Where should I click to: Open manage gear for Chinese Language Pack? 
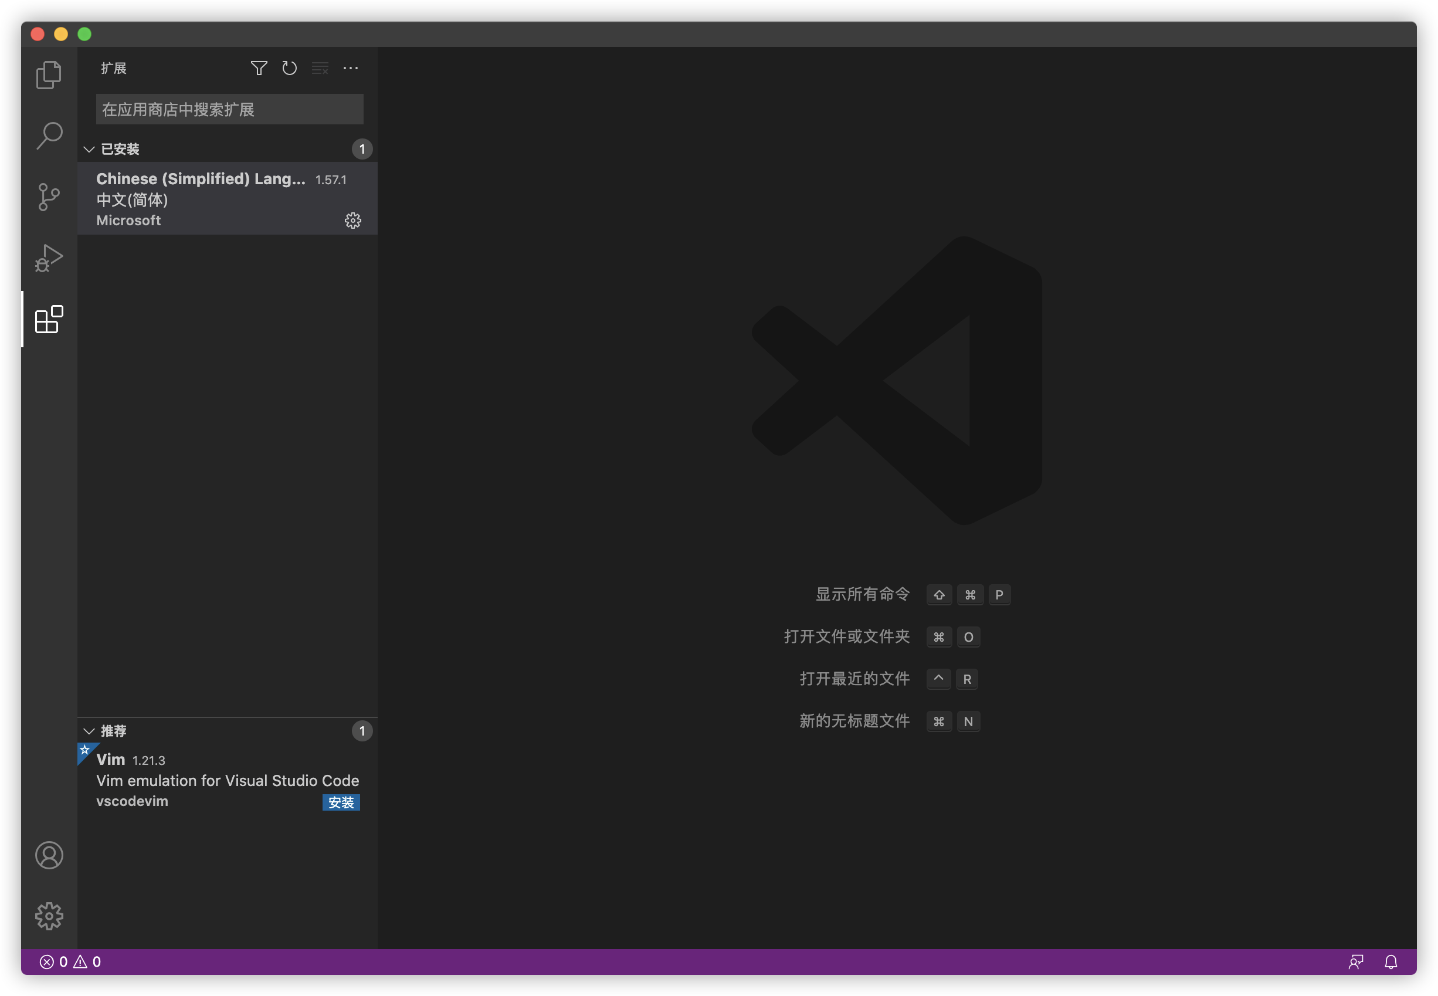click(x=353, y=221)
